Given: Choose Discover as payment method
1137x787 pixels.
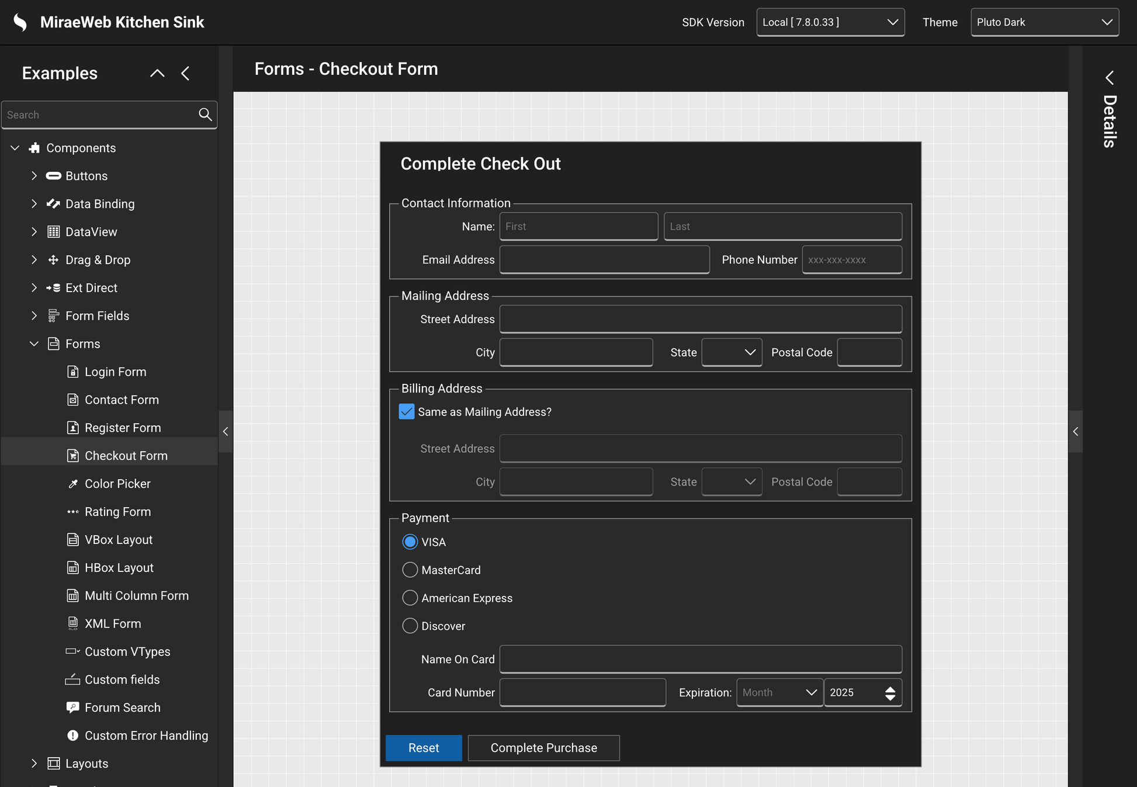Looking at the screenshot, I should point(410,626).
